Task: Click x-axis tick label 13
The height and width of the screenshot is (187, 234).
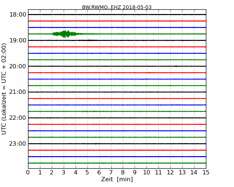Action: (182, 172)
